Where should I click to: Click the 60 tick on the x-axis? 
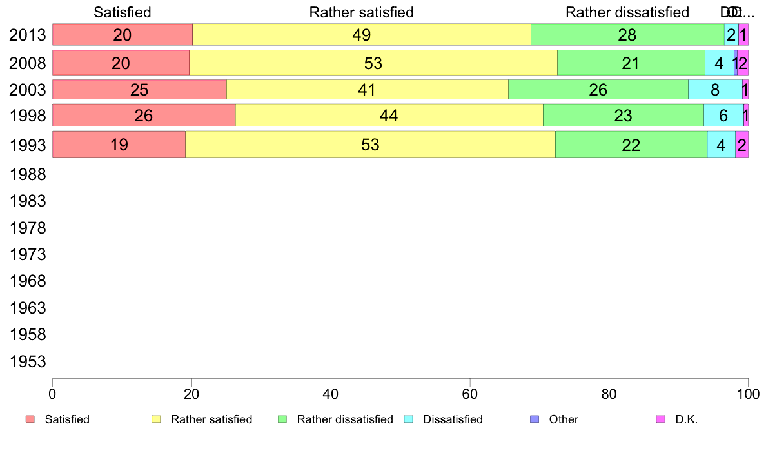click(x=470, y=393)
